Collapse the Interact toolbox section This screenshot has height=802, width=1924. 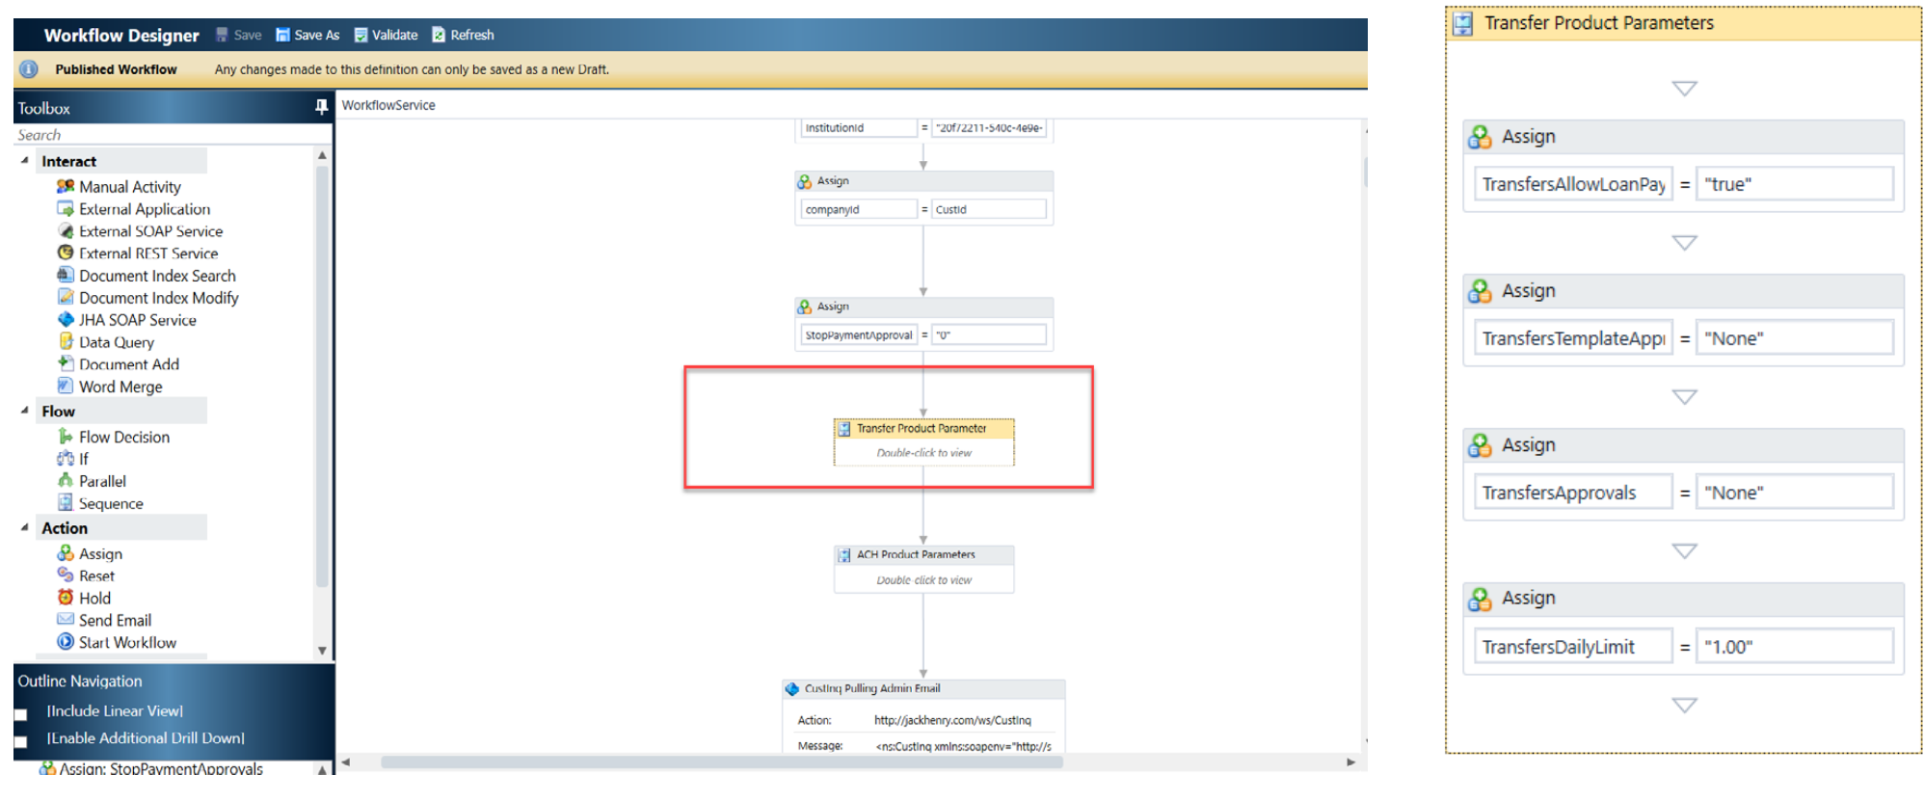24,161
